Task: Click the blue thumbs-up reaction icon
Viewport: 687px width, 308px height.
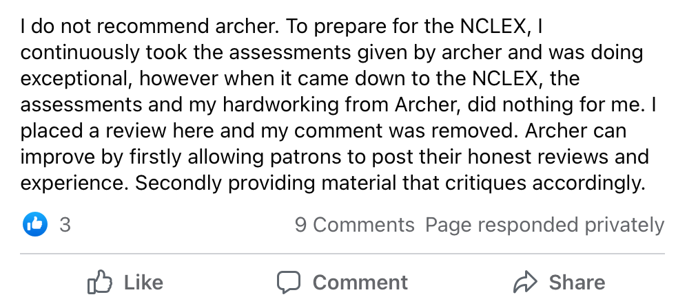Action: tap(34, 224)
